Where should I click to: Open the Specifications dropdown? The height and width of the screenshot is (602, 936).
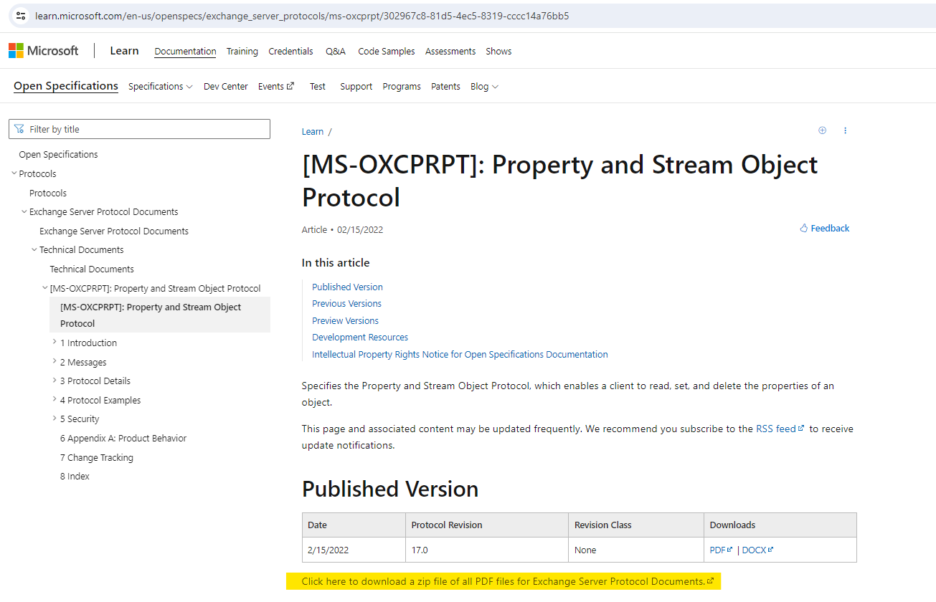click(160, 87)
